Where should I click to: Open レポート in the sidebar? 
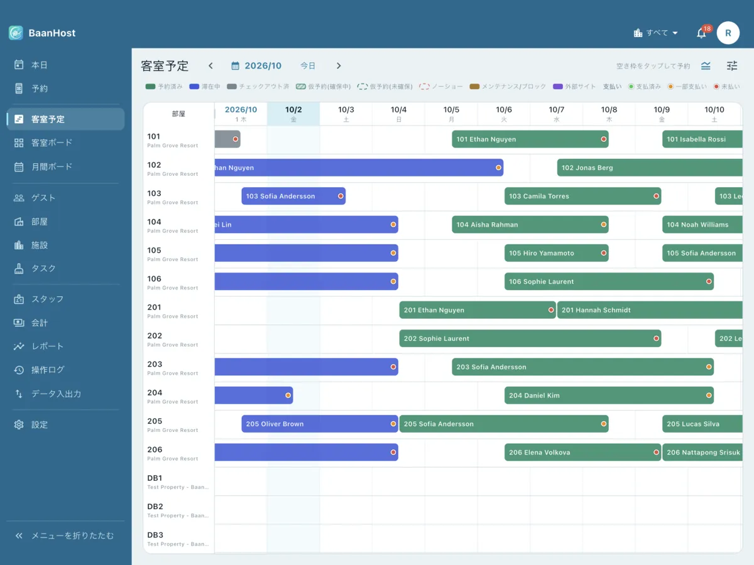pos(65,346)
